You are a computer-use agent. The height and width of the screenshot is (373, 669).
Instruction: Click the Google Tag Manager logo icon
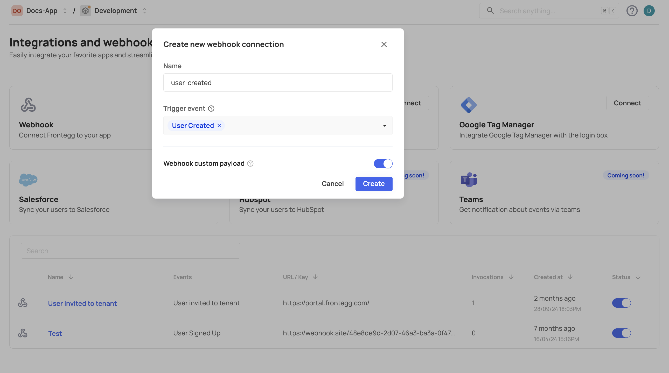click(469, 105)
